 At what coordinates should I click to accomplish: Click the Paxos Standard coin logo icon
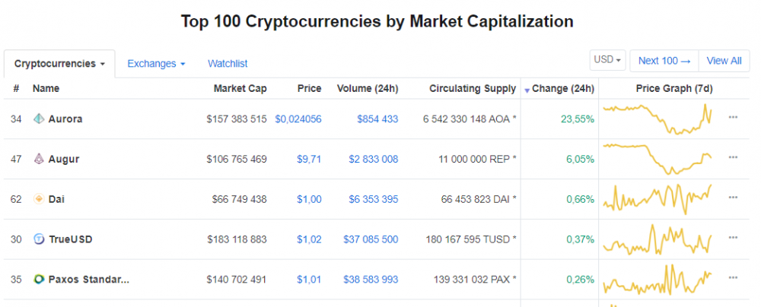click(x=39, y=280)
